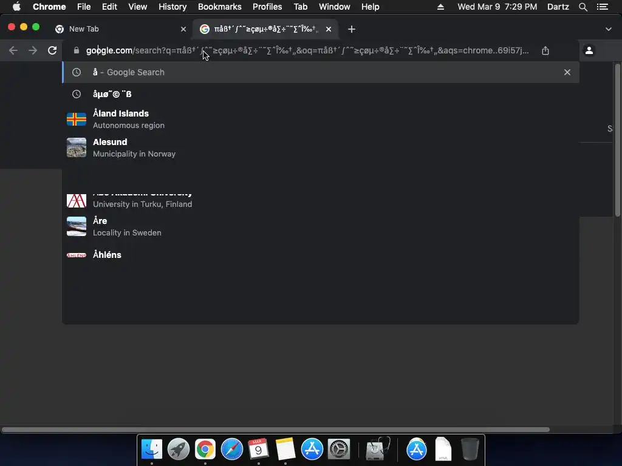This screenshot has height=466, width=622.
Task: Expand the tab search chevron
Action: [x=609, y=29]
